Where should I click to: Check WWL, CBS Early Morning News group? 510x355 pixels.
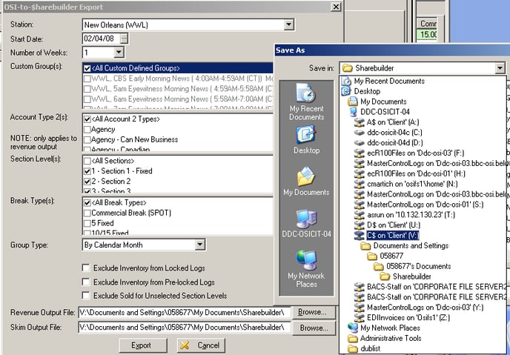[87, 79]
